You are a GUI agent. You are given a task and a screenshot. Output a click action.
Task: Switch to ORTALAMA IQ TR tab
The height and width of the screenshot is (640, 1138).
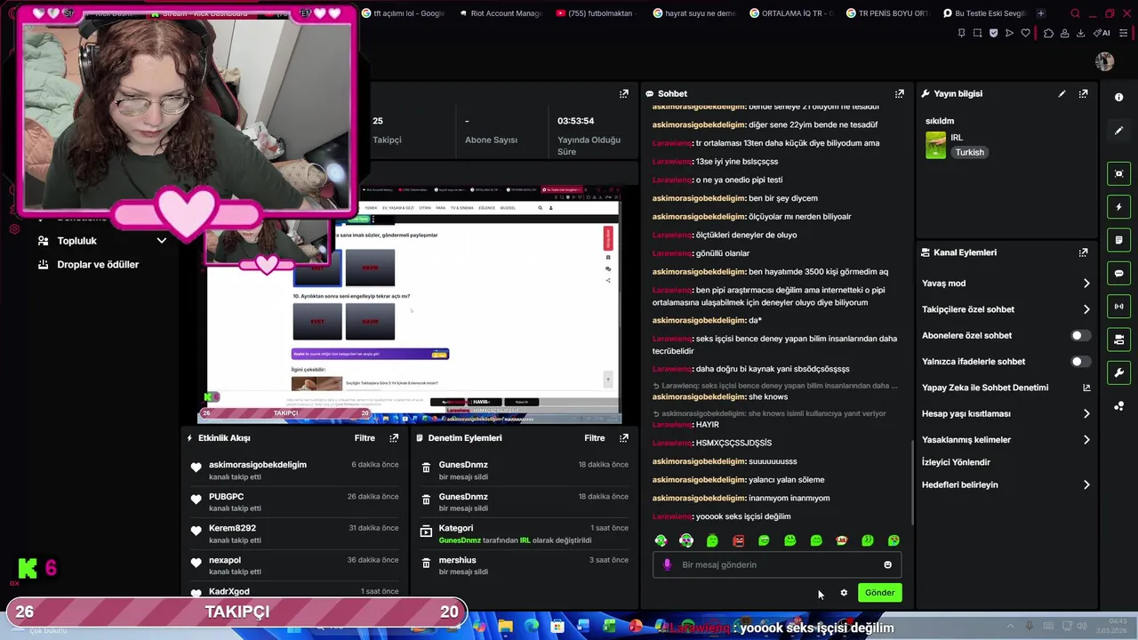791,13
